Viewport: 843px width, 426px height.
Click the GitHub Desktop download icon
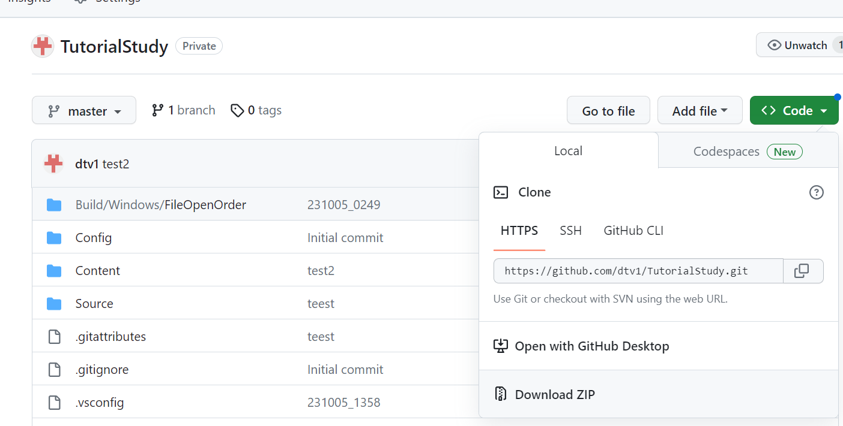click(x=501, y=346)
